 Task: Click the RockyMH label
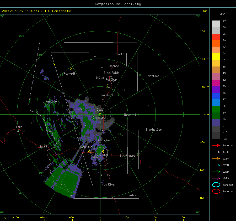pyautogui.click(x=69, y=74)
